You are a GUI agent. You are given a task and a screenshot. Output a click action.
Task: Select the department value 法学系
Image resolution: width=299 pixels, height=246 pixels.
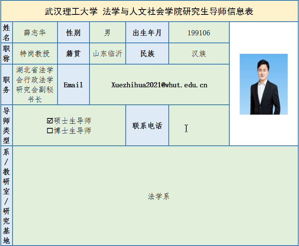point(159,196)
